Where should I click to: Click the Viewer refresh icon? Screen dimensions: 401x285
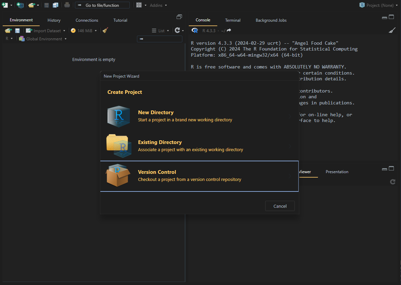click(x=393, y=182)
